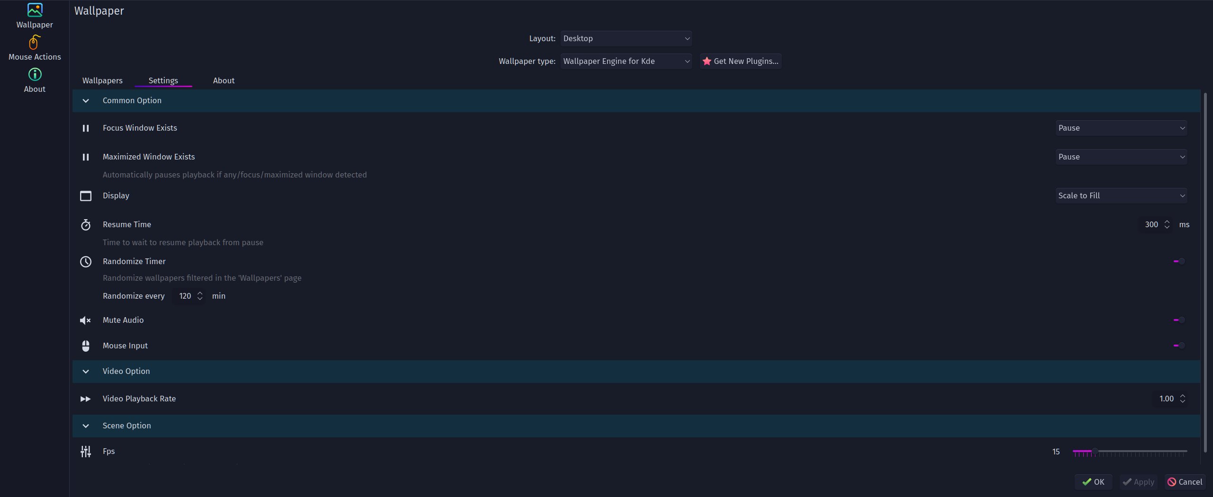Click the 'Time to wait to resume playback' hint
The width and height of the screenshot is (1213, 497).
[183, 242]
